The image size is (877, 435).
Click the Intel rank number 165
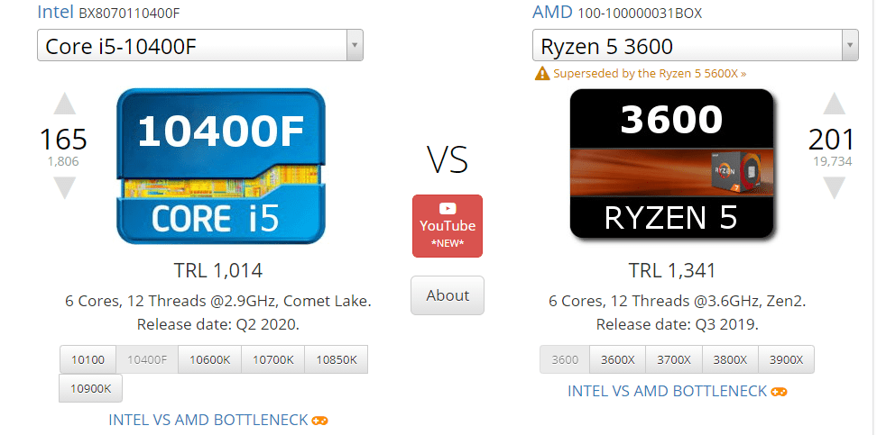[x=63, y=140]
